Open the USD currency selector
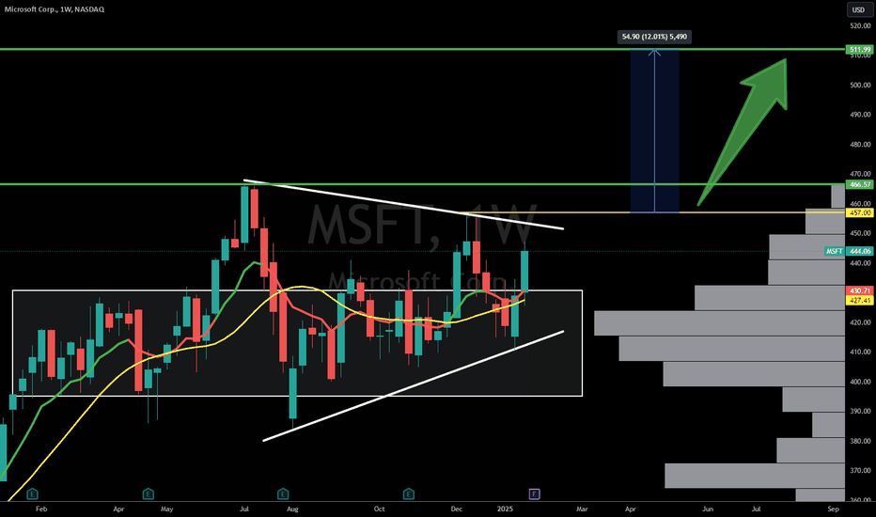This screenshot has width=876, height=517. [858, 9]
